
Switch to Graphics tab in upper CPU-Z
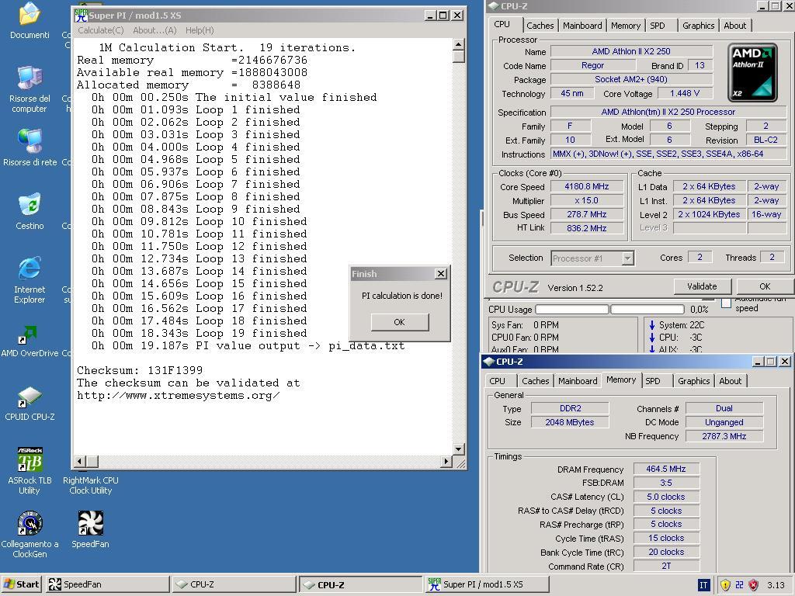coord(698,26)
